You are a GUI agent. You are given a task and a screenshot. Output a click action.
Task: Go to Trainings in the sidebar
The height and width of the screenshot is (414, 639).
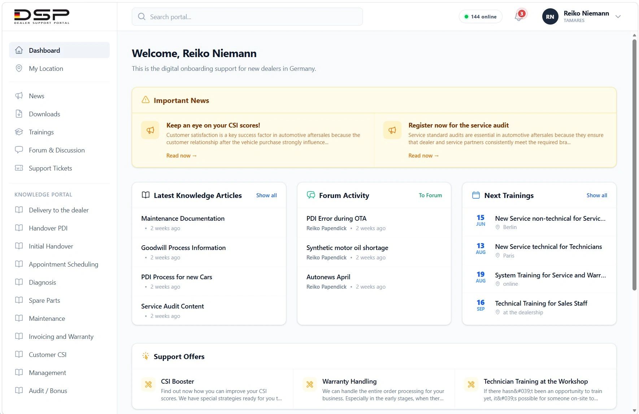pos(59,132)
